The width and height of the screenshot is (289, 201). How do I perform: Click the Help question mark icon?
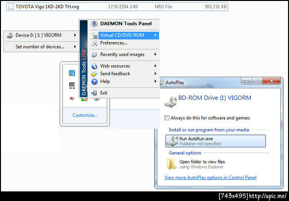pos(94,82)
